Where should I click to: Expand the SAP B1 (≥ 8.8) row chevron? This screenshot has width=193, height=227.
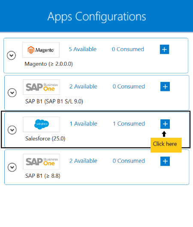coord(12,167)
